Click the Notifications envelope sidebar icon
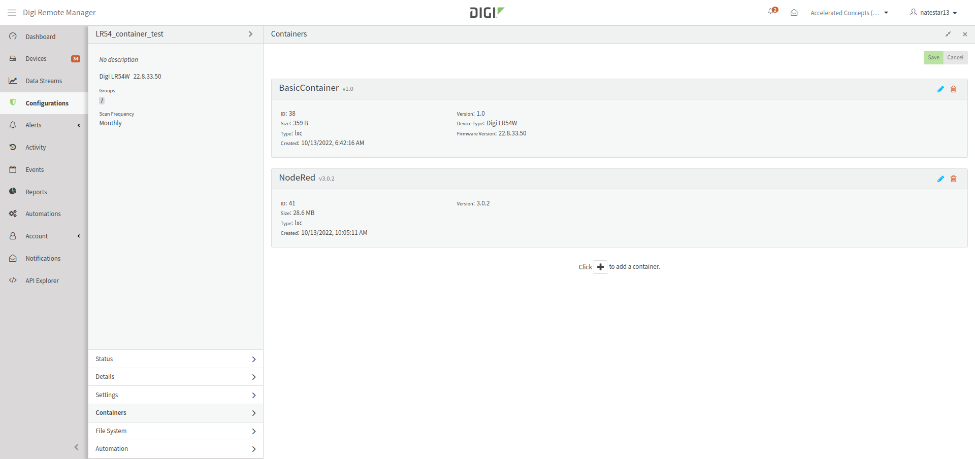The width and height of the screenshot is (975, 459). point(13,258)
